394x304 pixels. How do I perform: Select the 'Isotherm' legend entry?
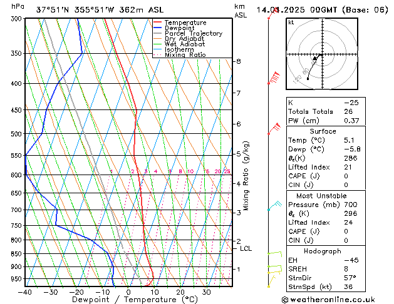point(179,49)
